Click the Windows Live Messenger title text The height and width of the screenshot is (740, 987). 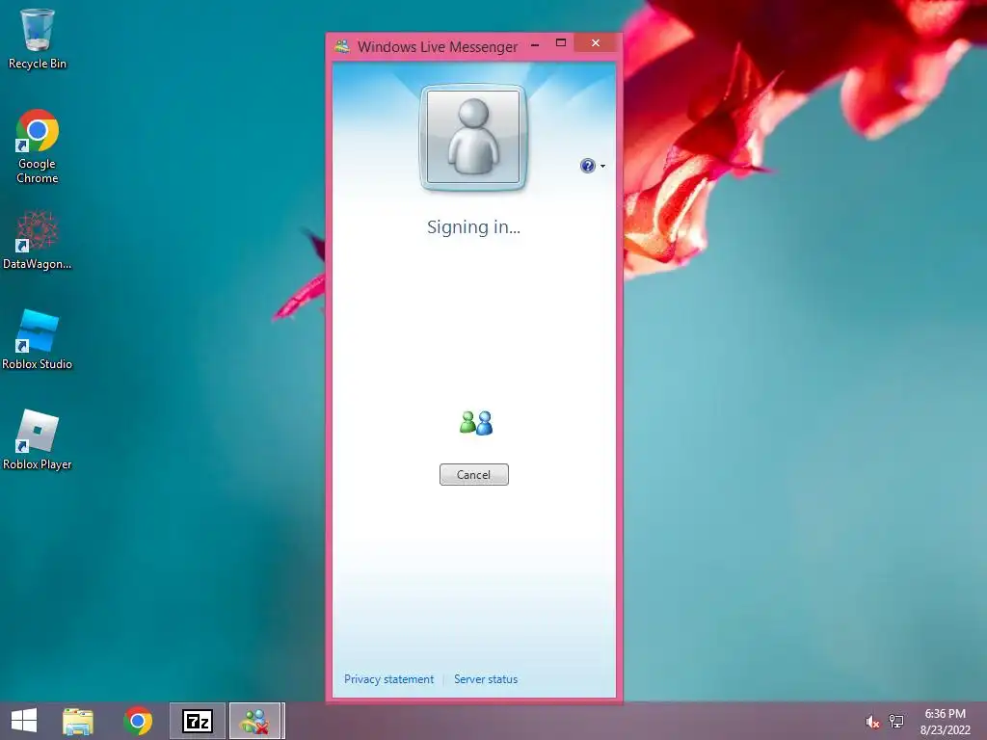tap(438, 46)
